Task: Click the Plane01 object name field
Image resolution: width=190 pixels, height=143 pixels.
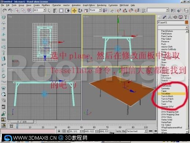Action: 171,22
